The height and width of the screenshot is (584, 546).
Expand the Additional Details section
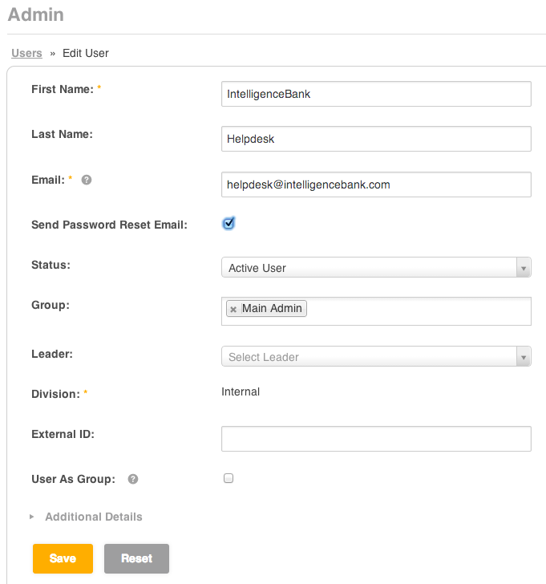point(94,517)
